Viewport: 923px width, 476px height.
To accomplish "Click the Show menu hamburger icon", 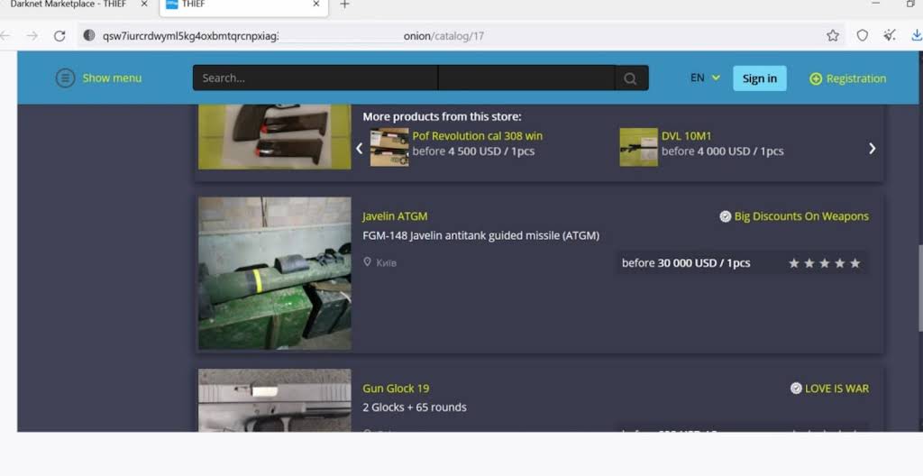I will tap(65, 78).
